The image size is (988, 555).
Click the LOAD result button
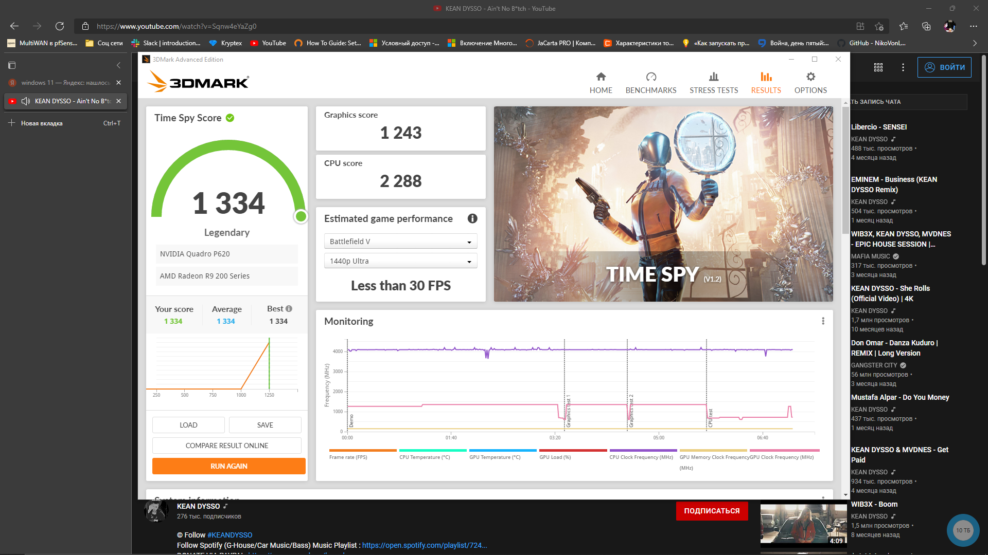pyautogui.click(x=188, y=425)
